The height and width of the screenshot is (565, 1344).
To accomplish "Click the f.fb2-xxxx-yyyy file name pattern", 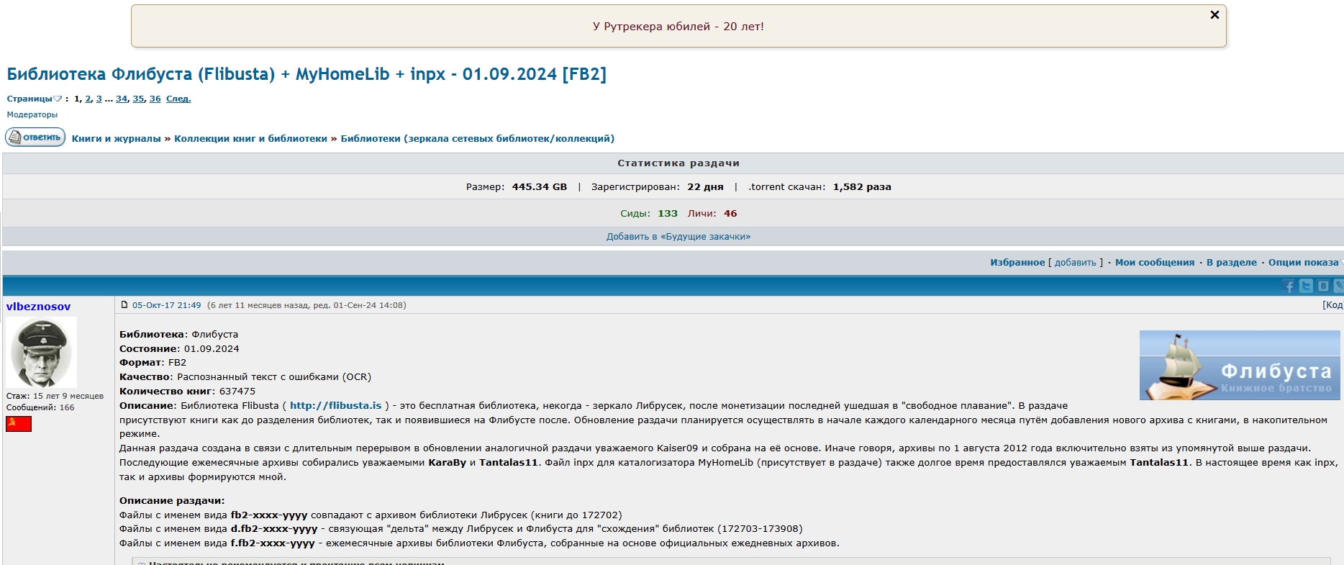I will coord(273,543).
